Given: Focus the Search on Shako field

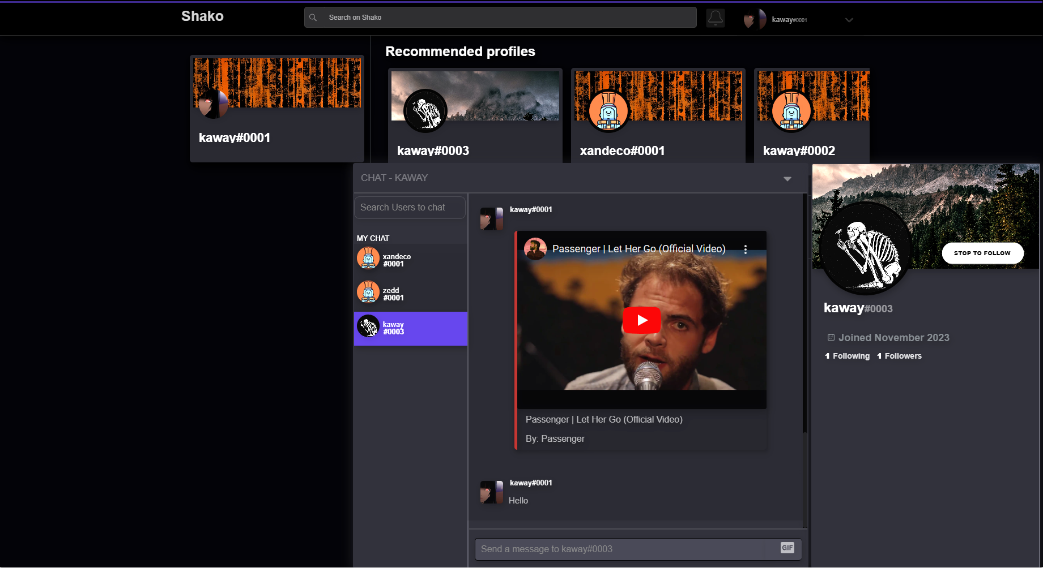Looking at the screenshot, I should tap(500, 18).
